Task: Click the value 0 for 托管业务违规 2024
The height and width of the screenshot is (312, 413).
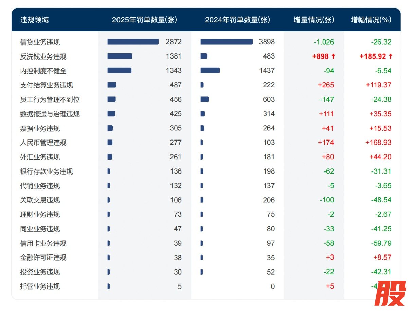Action: [x=273, y=286]
